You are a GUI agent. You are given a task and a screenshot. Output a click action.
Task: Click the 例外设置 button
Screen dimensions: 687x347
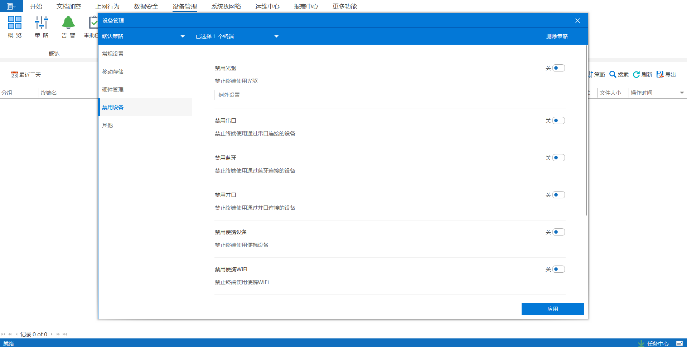click(229, 95)
